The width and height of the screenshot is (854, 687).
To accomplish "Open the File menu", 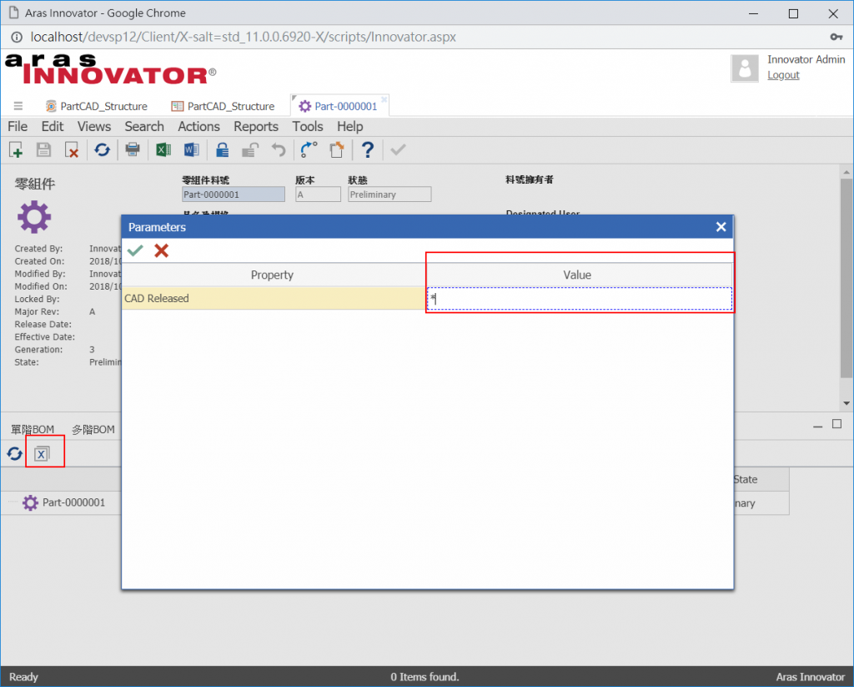I will [x=18, y=127].
